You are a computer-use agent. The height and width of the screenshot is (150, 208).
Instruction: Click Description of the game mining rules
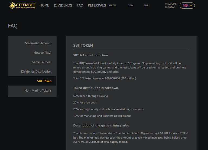click(101, 125)
